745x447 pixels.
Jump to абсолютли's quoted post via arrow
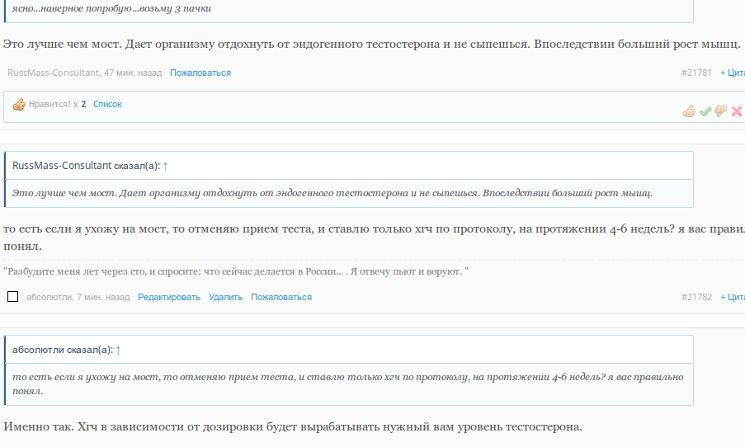(x=118, y=350)
